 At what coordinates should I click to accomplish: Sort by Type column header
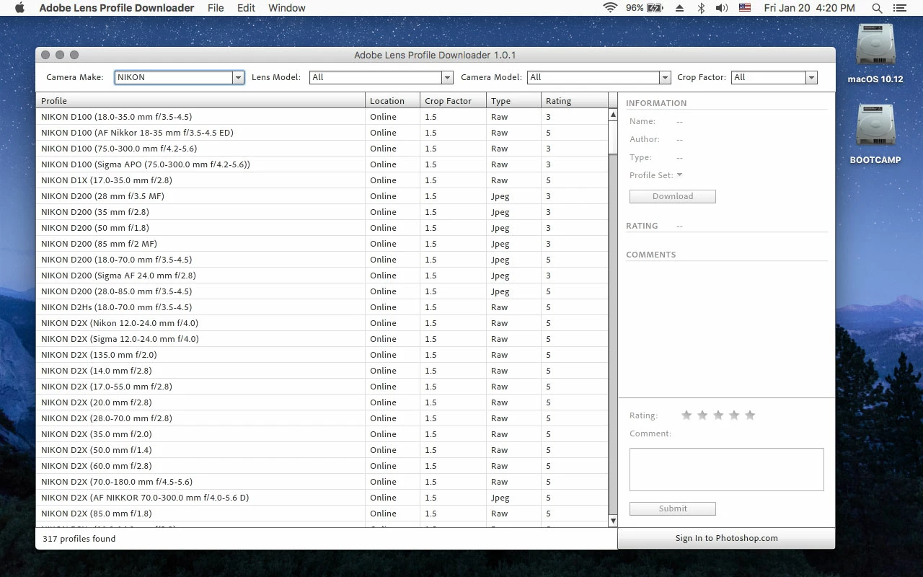(513, 101)
